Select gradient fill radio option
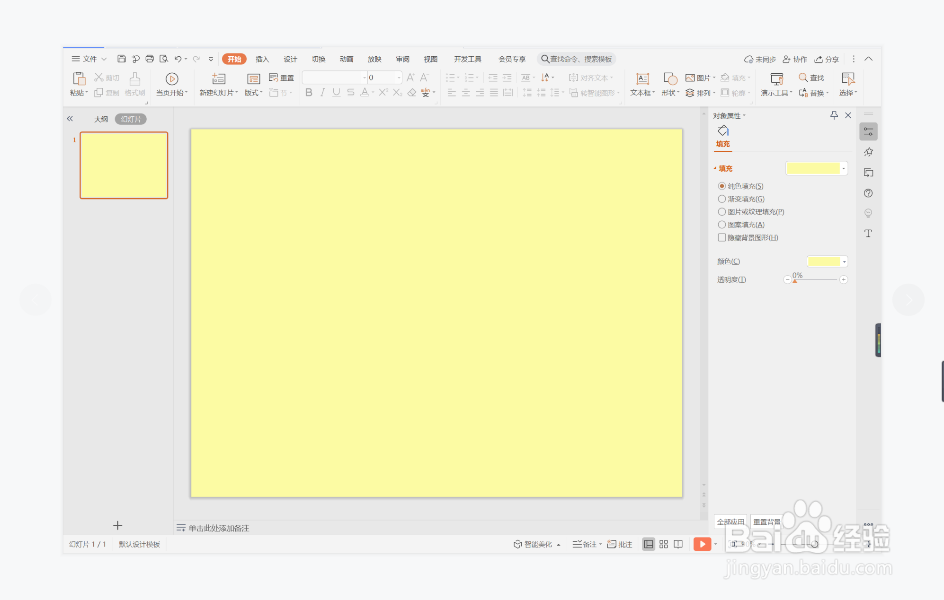The height and width of the screenshot is (600, 944). [722, 199]
